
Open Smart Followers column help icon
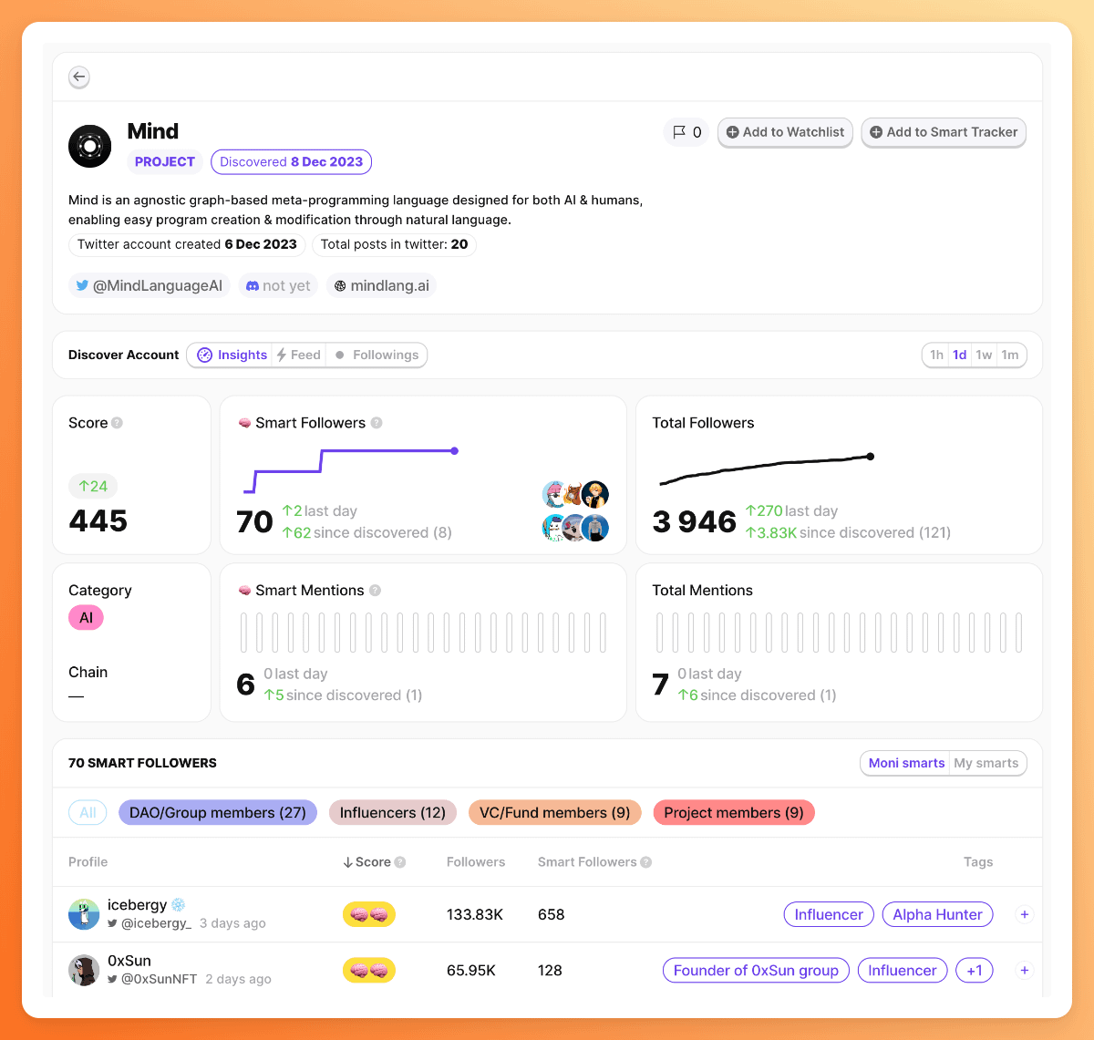[x=645, y=862]
